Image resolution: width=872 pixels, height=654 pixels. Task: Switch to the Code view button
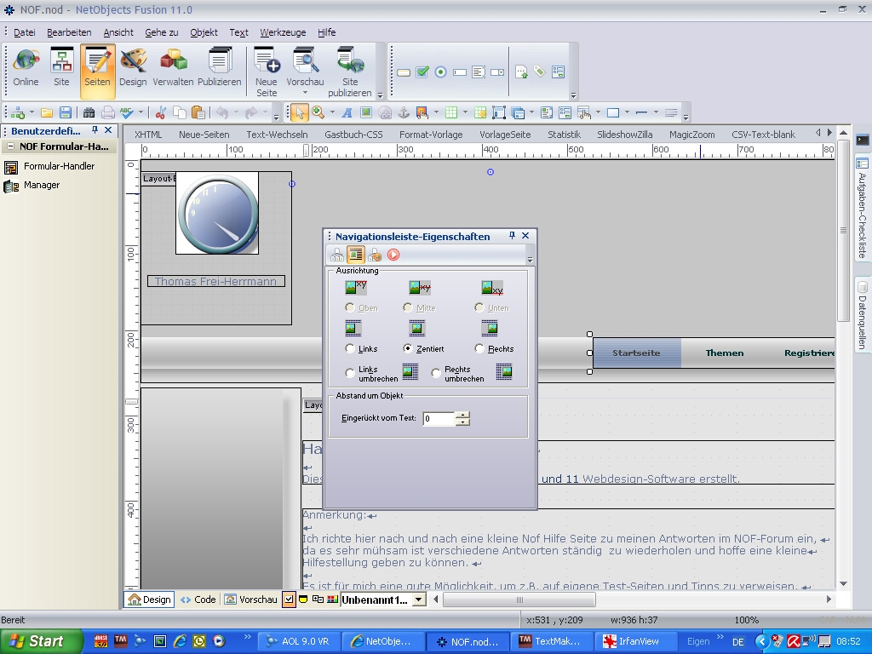click(x=198, y=599)
